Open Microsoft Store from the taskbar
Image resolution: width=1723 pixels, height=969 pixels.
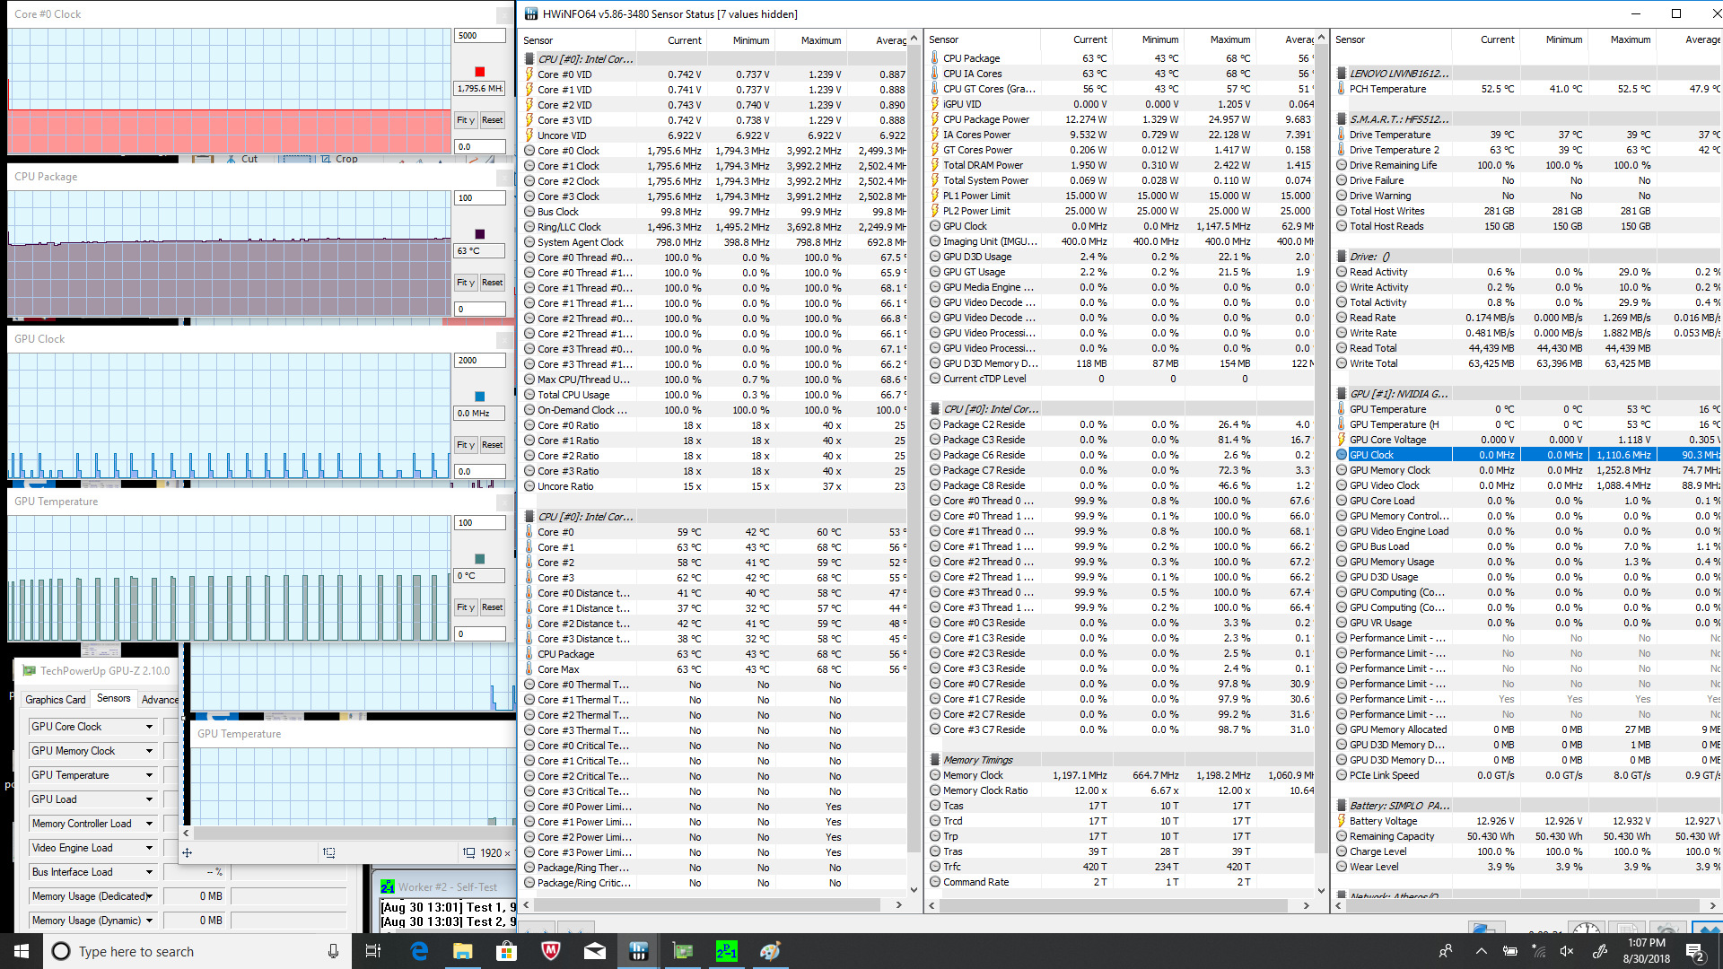pyautogui.click(x=506, y=951)
